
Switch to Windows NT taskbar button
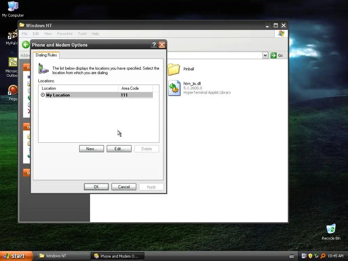63,256
